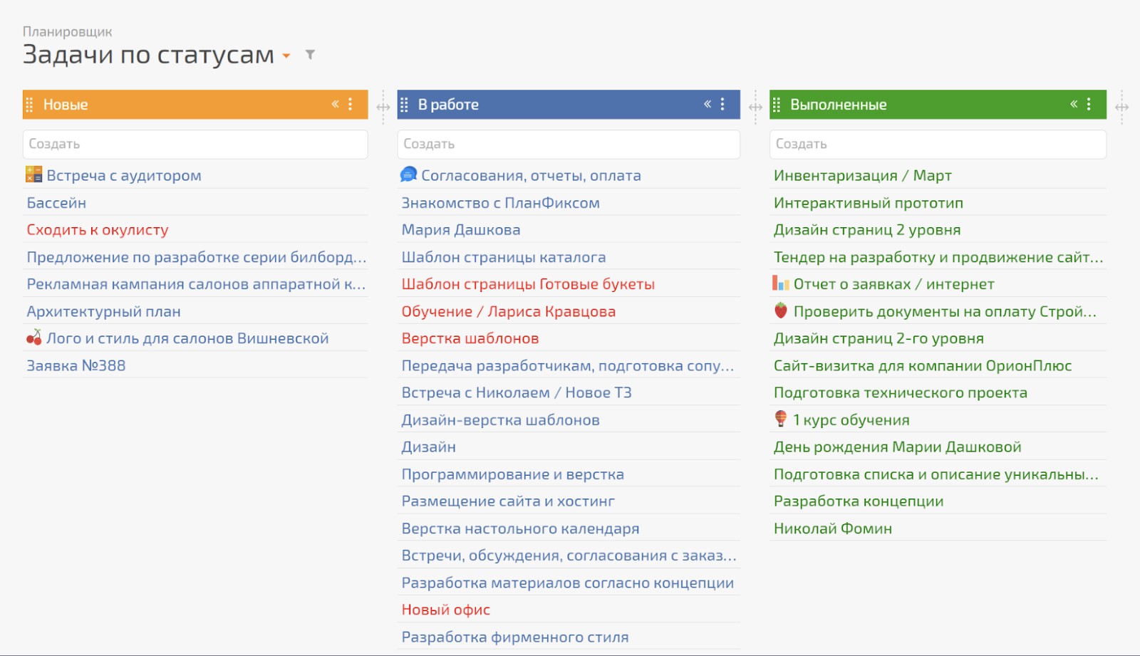Viewport: 1140px width, 656px height.
Task: Open the task Сходить к окулисту
Action: pos(98,230)
